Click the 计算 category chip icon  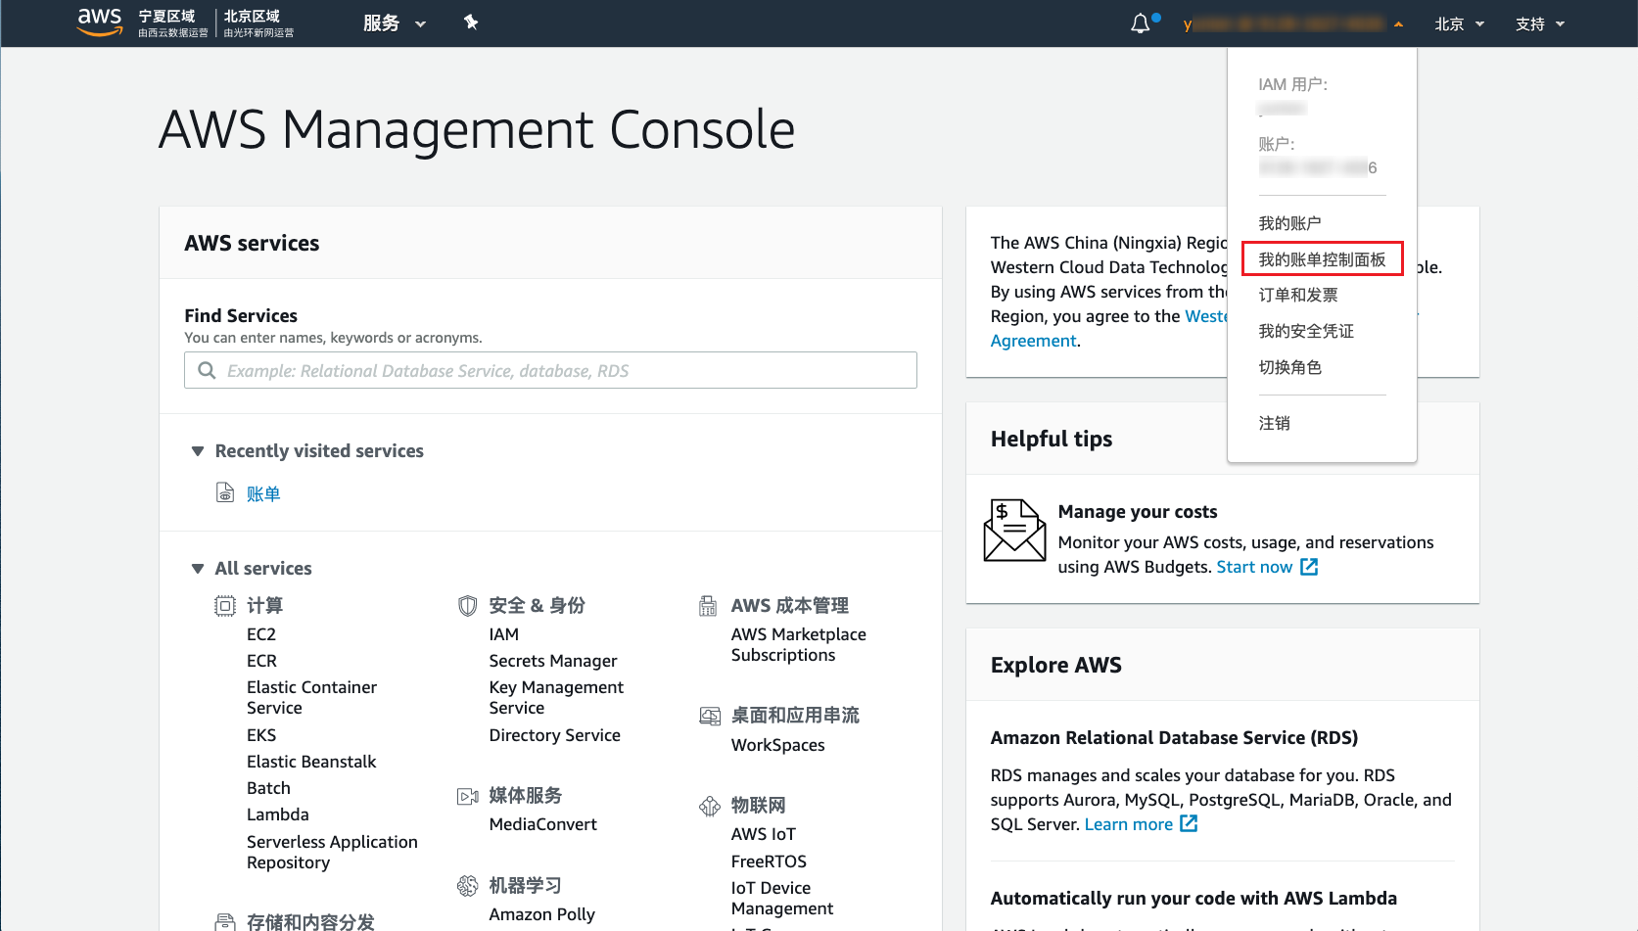click(225, 606)
